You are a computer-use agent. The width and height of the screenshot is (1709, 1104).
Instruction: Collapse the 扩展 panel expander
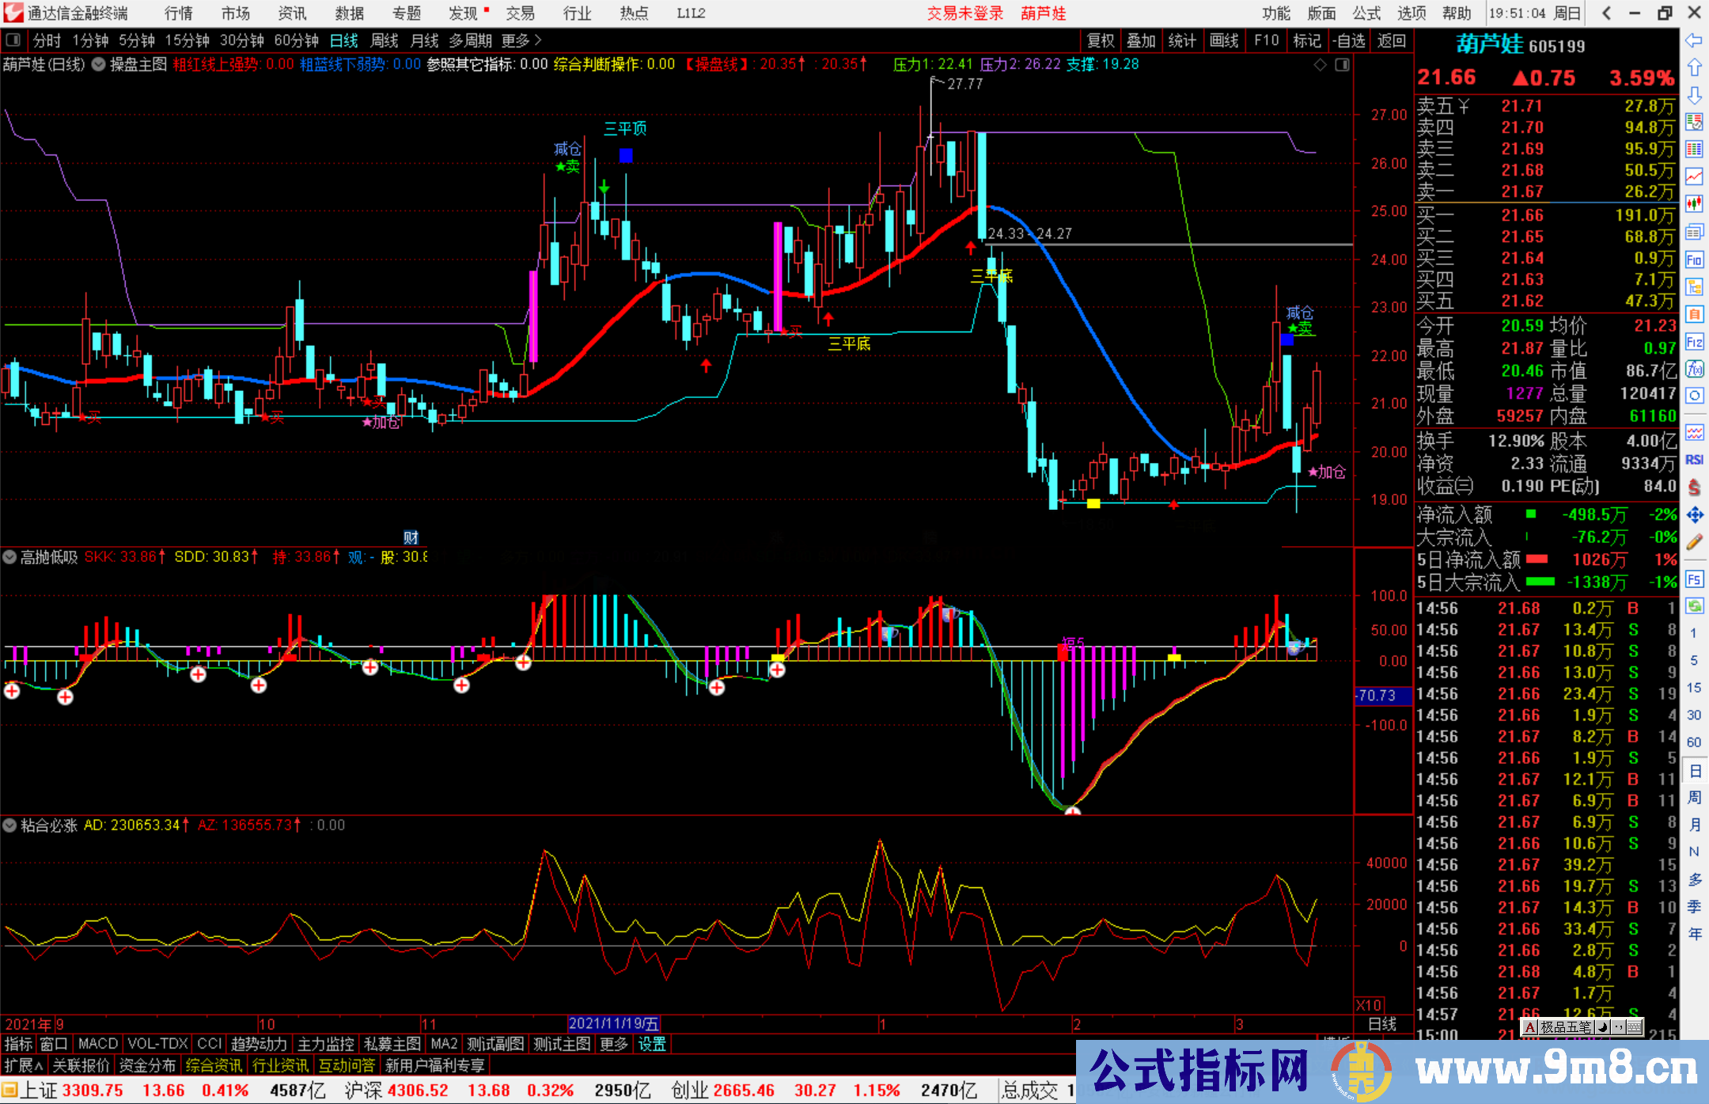coord(21,1065)
